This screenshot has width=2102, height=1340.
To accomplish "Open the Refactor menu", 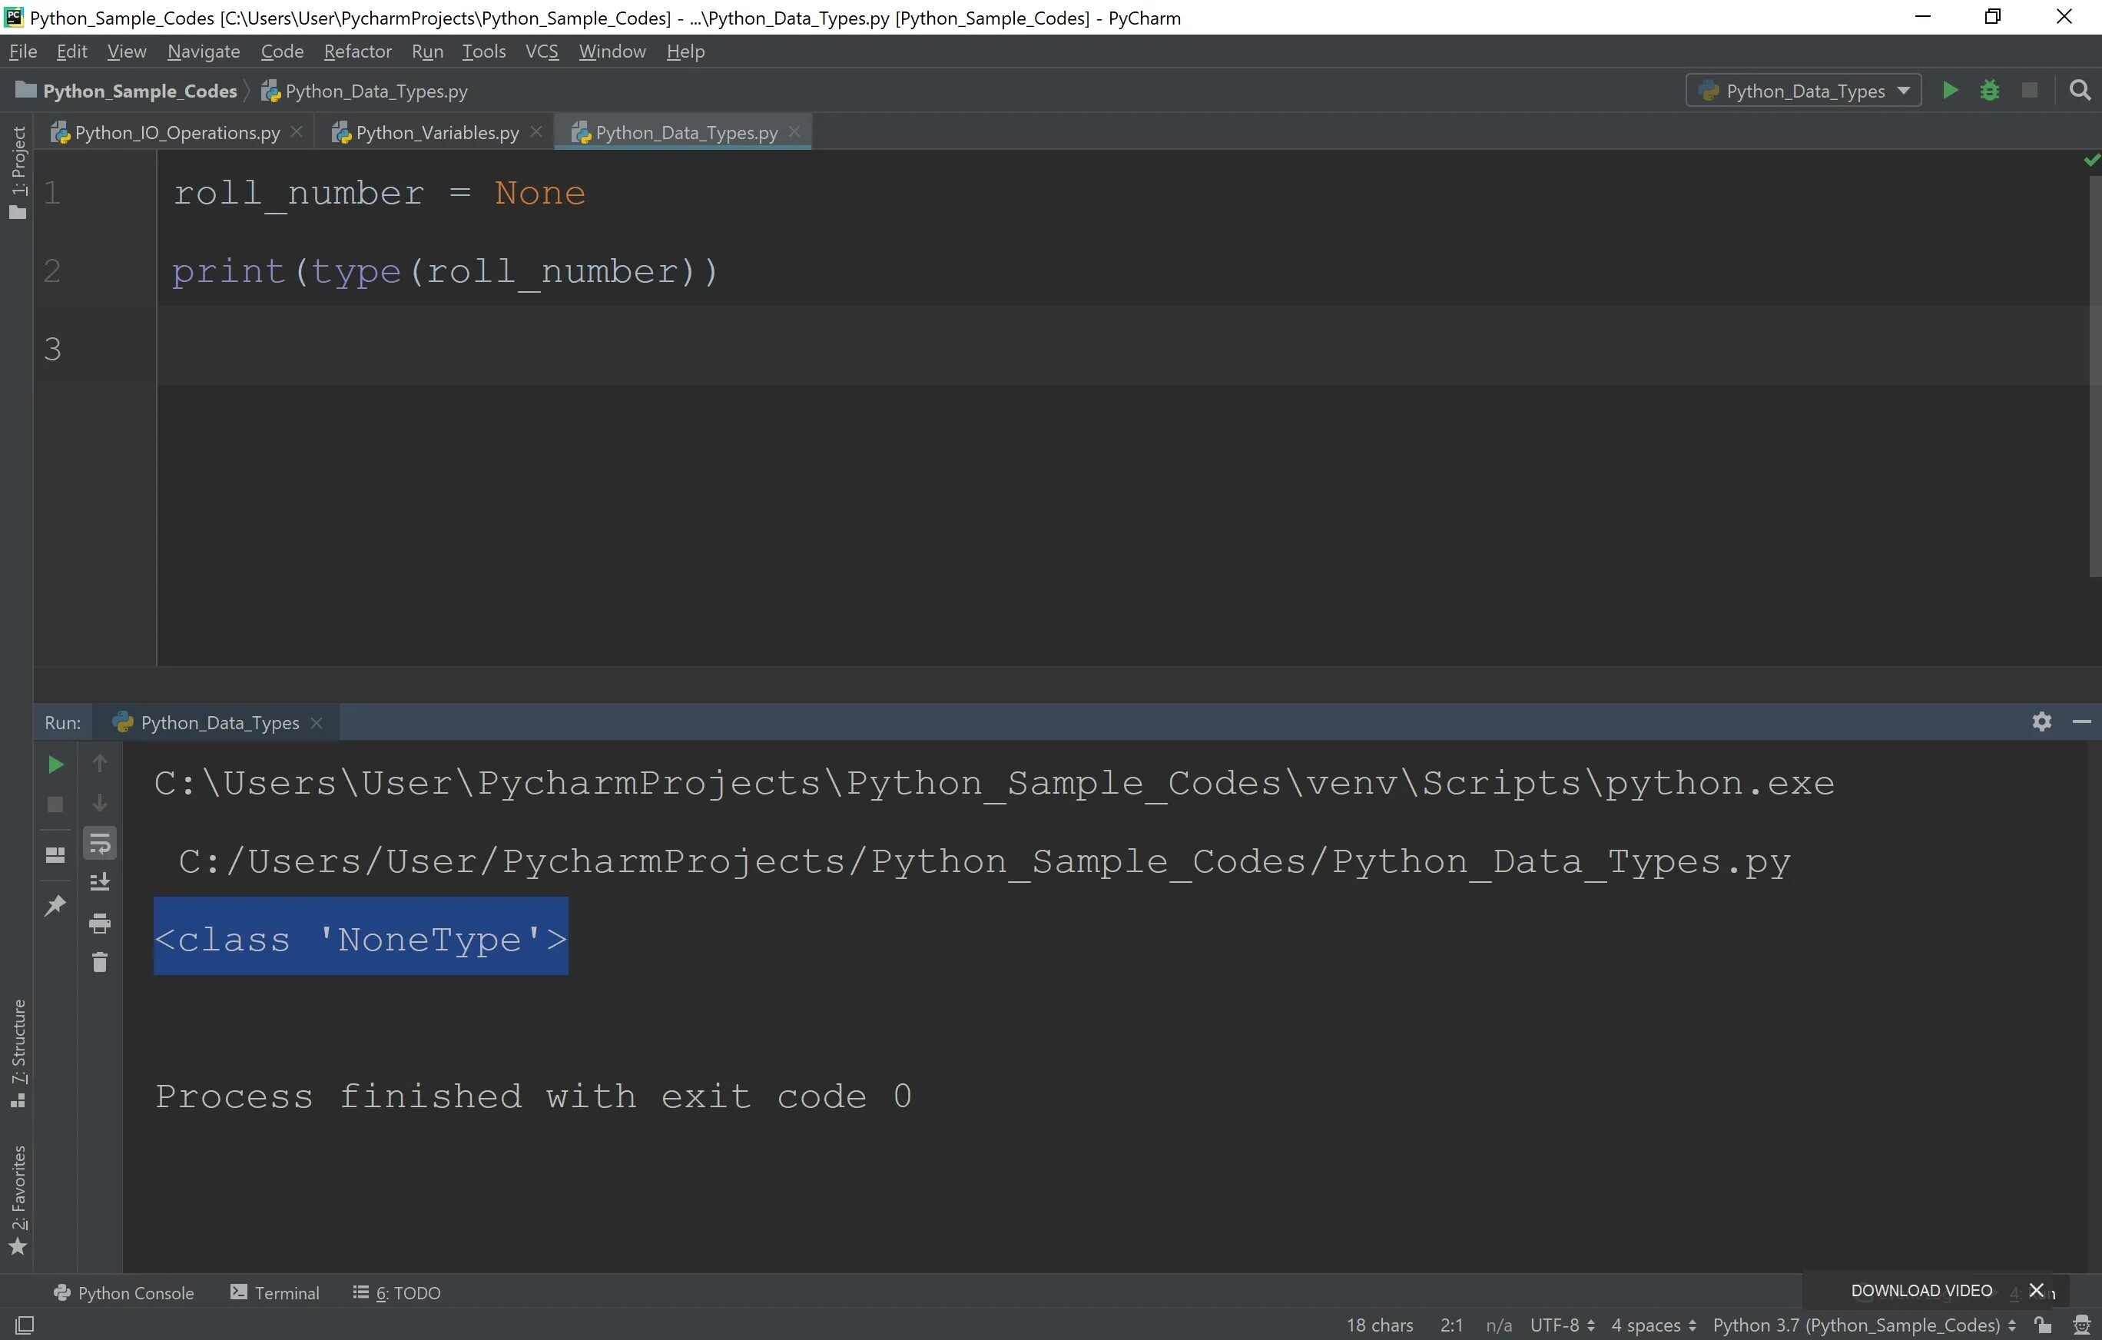I will click(x=357, y=51).
